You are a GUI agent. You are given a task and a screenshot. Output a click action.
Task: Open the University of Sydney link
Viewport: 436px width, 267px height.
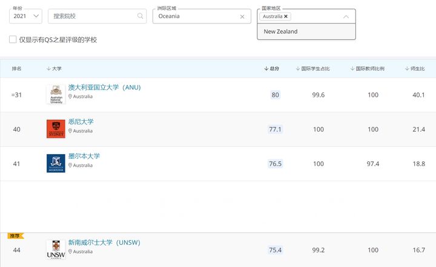pos(81,121)
